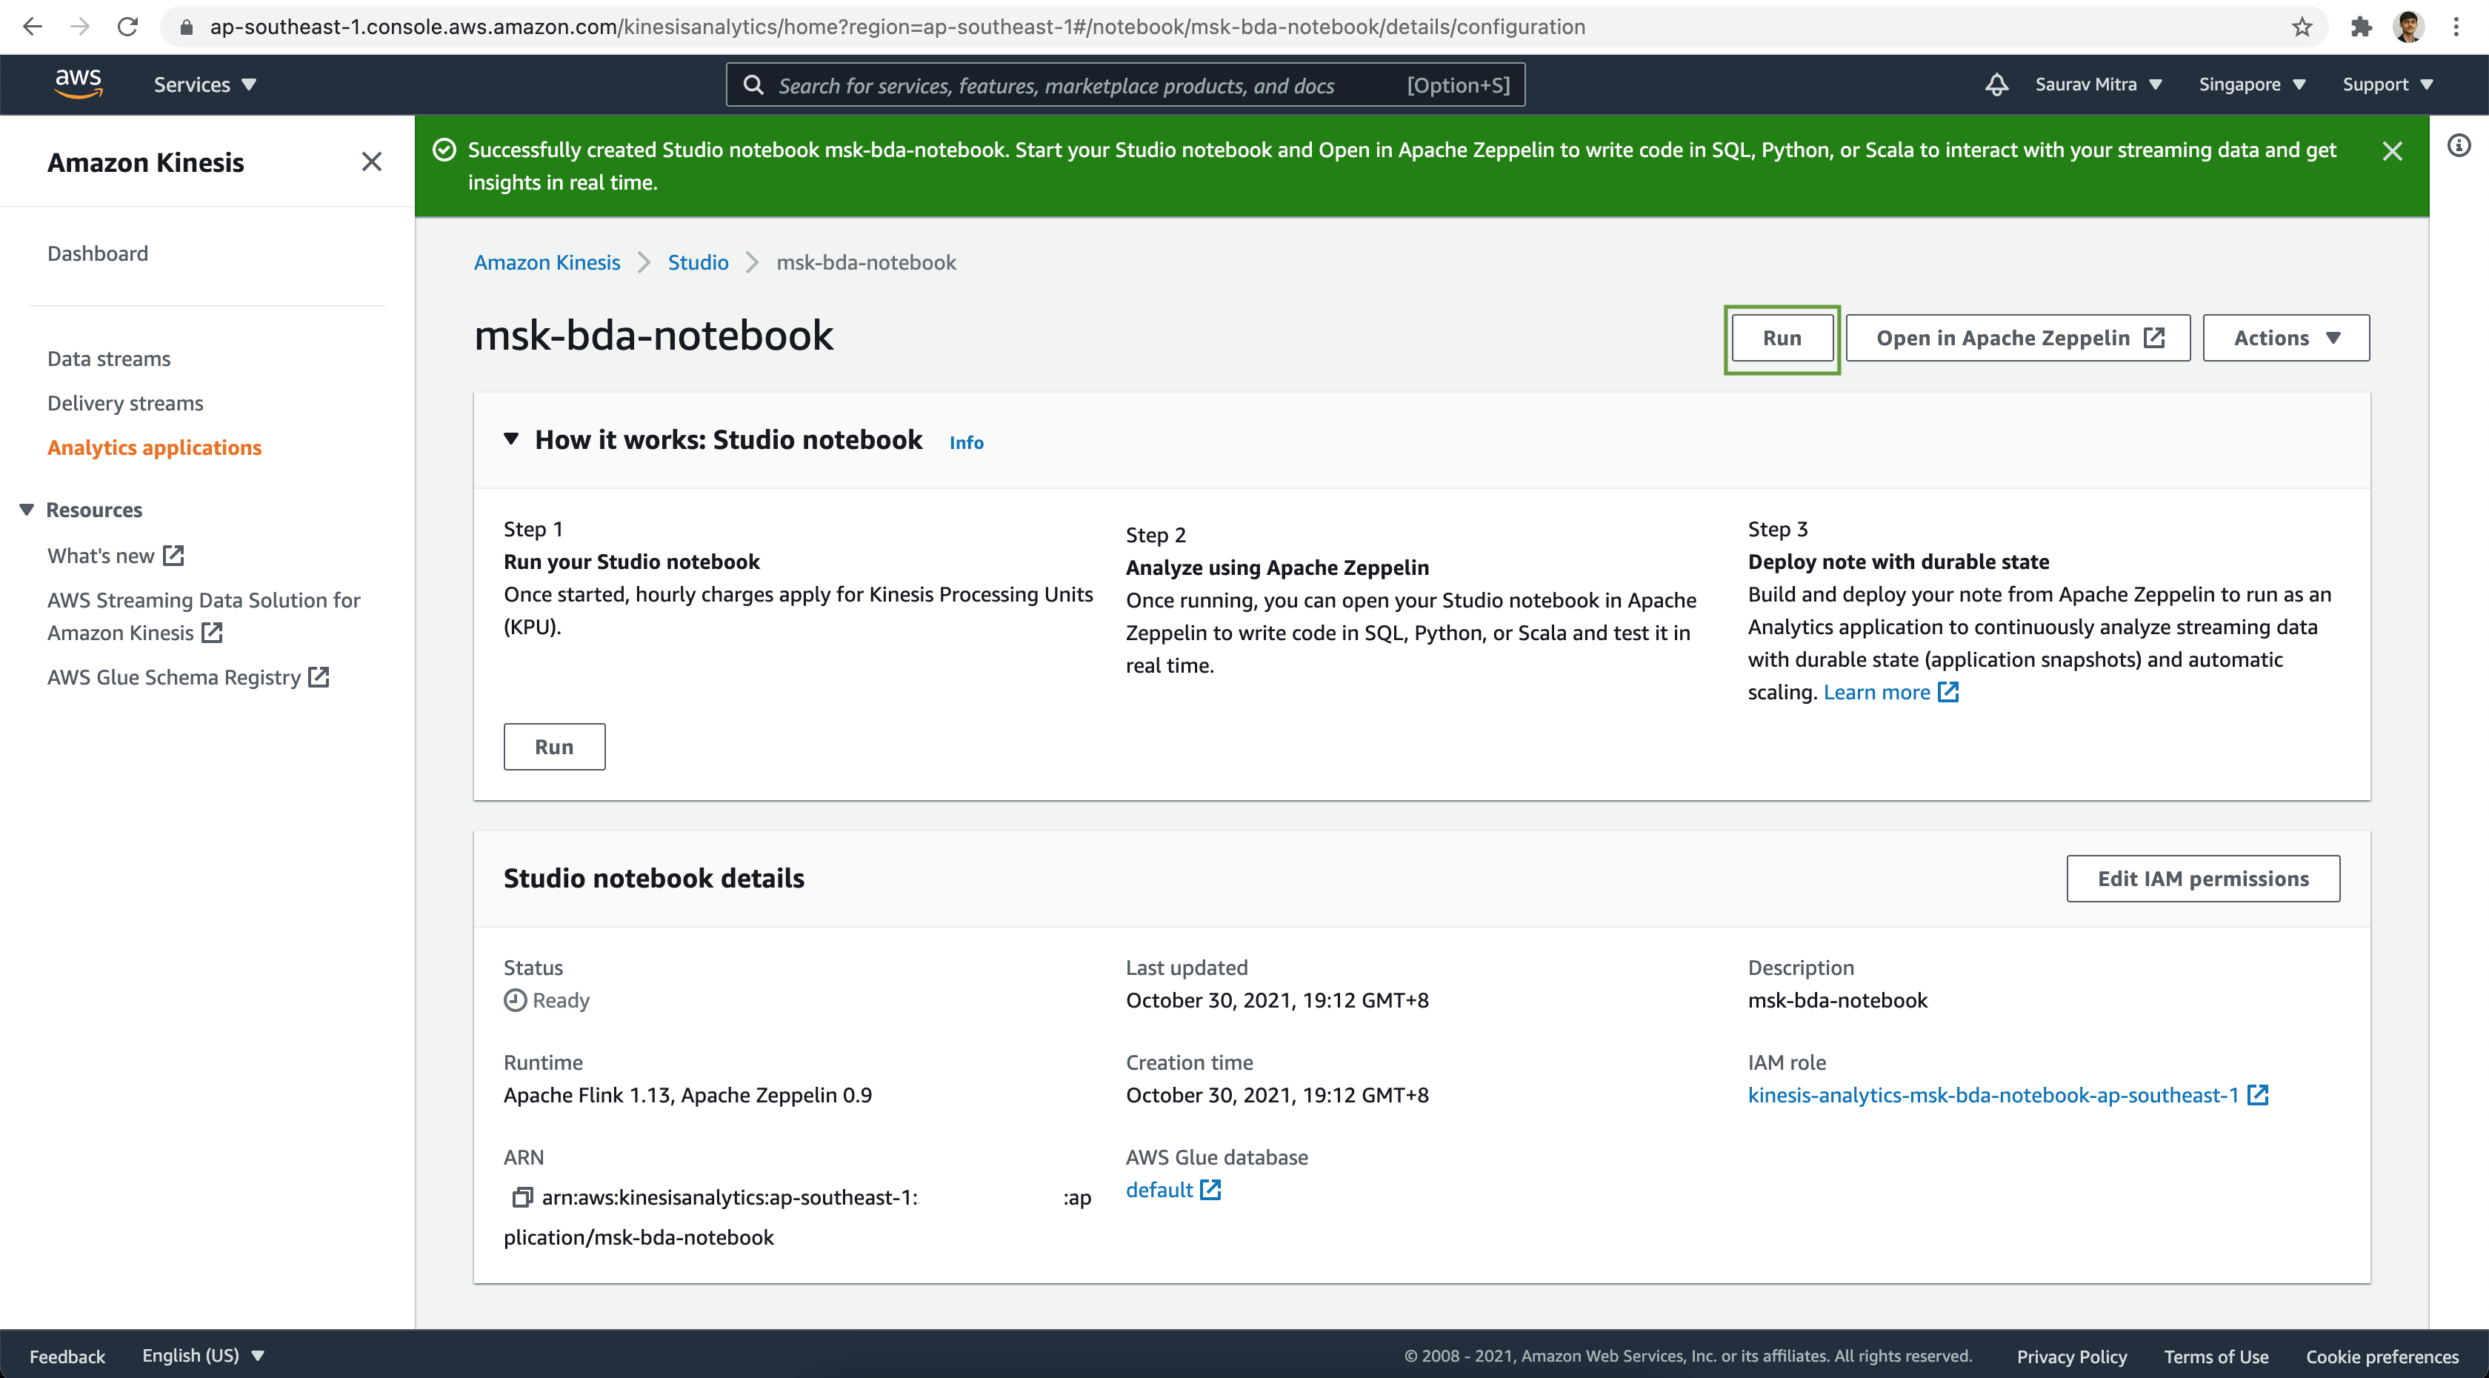Click Feedback in the footer

click(x=67, y=1356)
